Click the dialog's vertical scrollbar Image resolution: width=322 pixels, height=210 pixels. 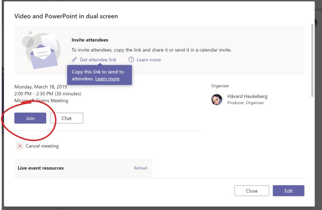pyautogui.click(x=311, y=61)
